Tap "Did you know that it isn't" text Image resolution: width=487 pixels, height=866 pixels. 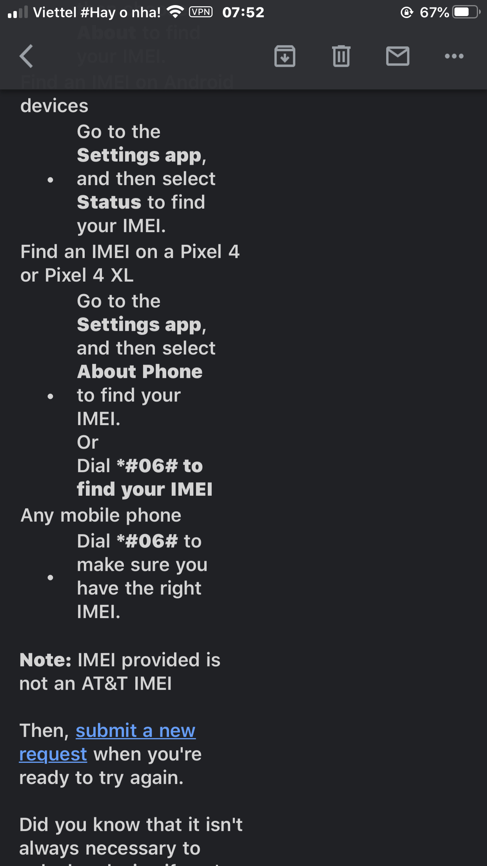[x=131, y=824]
